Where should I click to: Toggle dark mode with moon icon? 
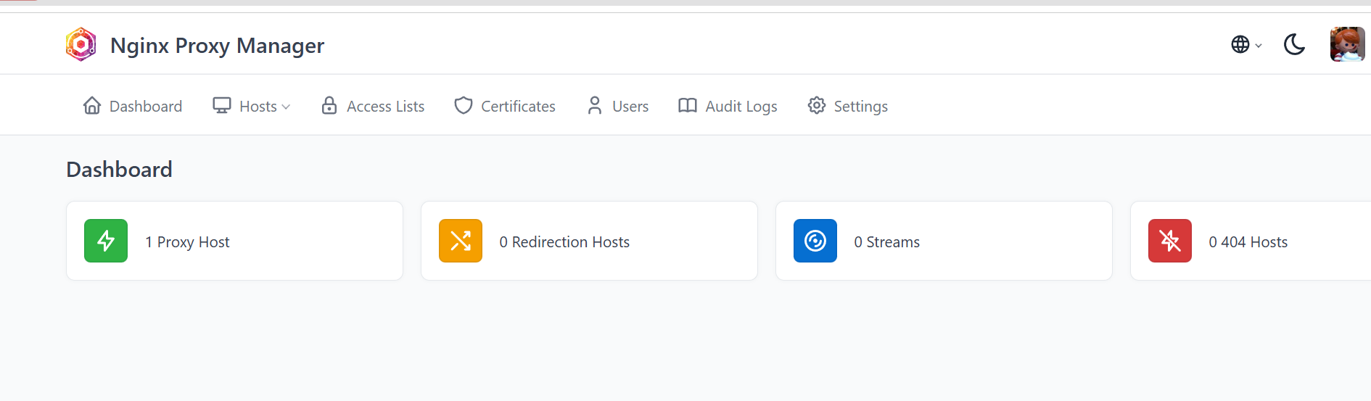coord(1294,45)
